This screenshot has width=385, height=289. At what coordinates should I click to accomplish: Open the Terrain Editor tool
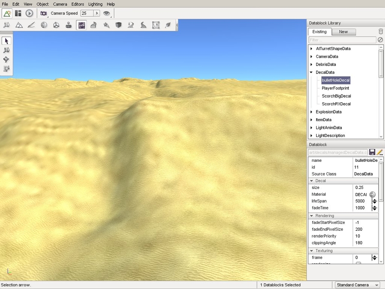(x=19, y=25)
